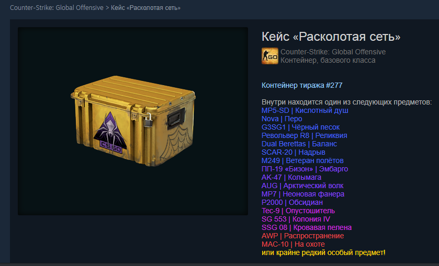Click the M249 item link
439x266 pixels.
coord(302,161)
